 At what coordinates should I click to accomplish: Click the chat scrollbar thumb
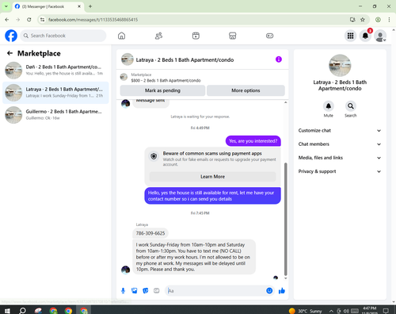(285, 219)
